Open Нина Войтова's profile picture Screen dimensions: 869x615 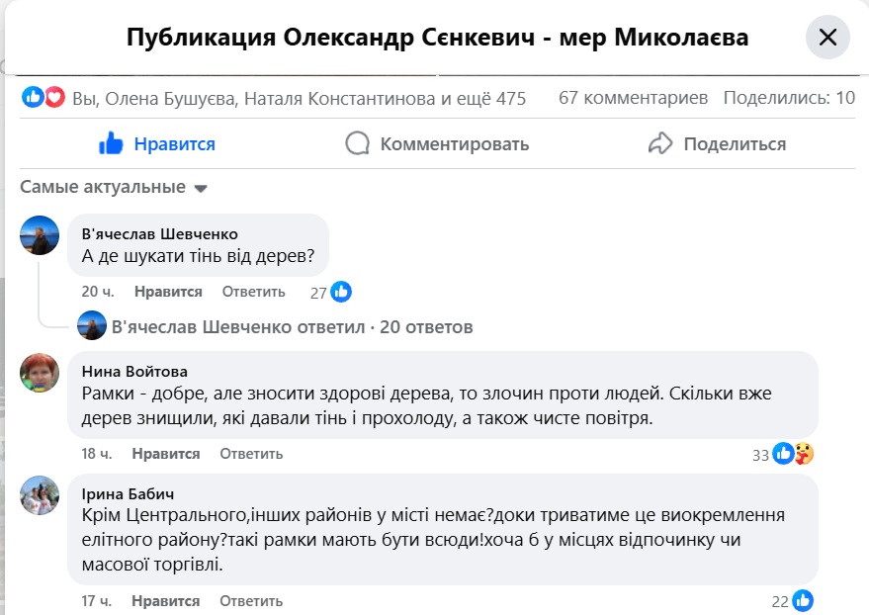(x=39, y=371)
